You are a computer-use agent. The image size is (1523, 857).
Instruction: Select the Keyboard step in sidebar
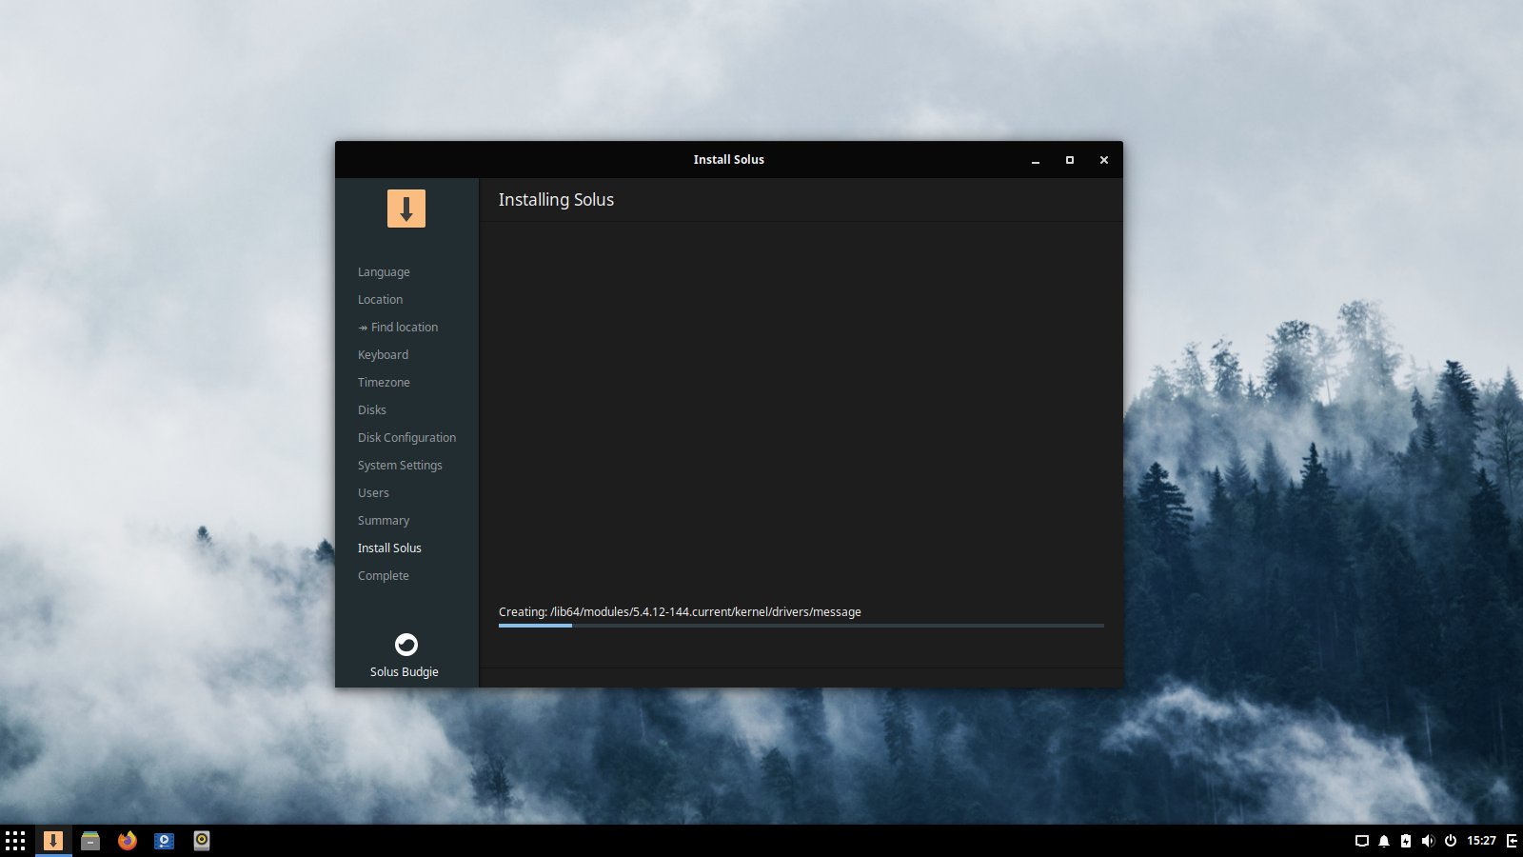[383, 355]
